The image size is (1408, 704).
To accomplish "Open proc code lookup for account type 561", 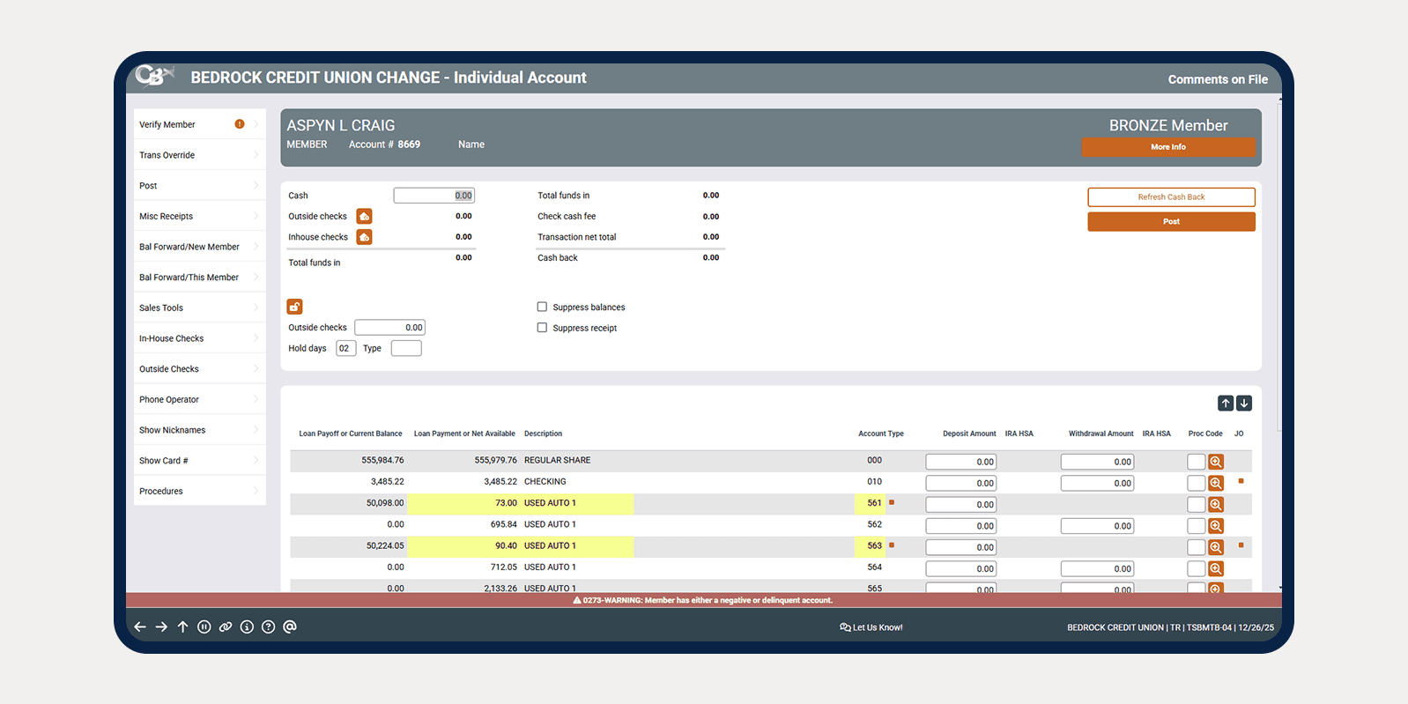I will click(x=1216, y=504).
